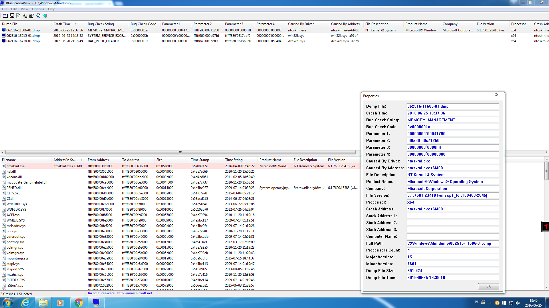Open Windows Explorer from the taskbar
Screen dimensions: 549x308
[x=43, y=303]
